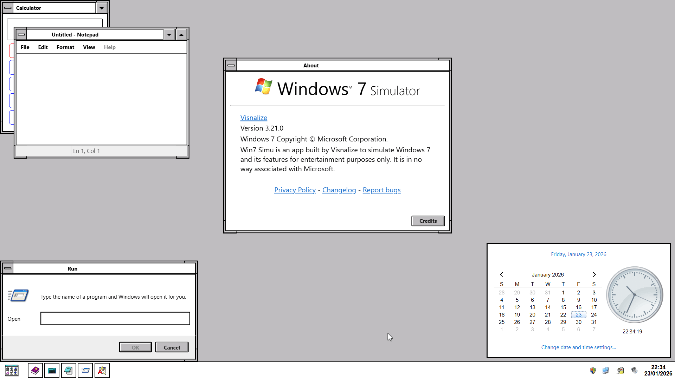Open Notepad's system menu box
The image size is (675, 379).
(x=21, y=34)
